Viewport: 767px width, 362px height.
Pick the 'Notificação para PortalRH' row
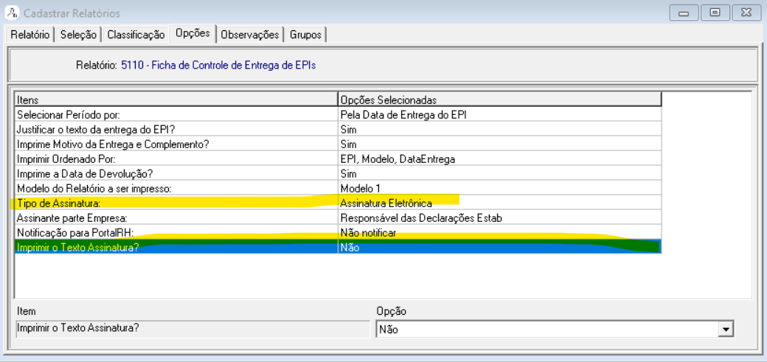point(176,232)
